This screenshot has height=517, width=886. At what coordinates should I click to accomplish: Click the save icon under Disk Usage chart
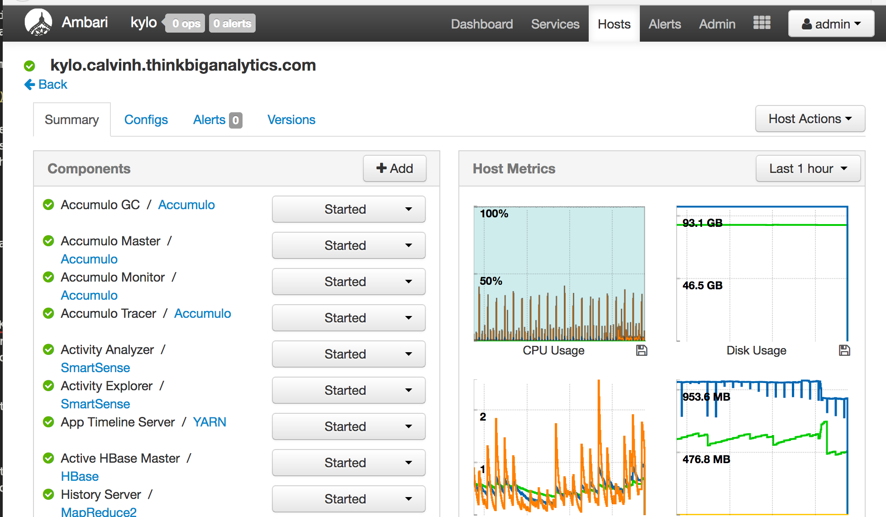[x=844, y=350]
